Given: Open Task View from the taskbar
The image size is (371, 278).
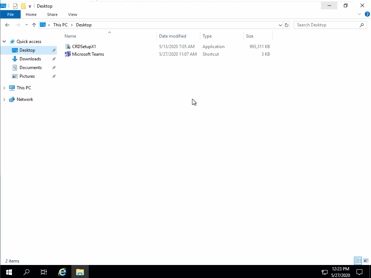Looking at the screenshot, I should click(x=43, y=272).
